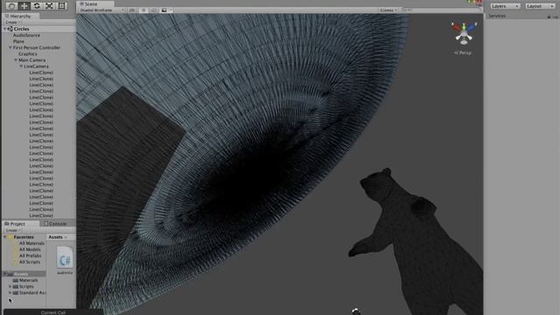The height and width of the screenshot is (315, 560).
Task: Select All Prefabs favorite
Action: [x=31, y=255]
